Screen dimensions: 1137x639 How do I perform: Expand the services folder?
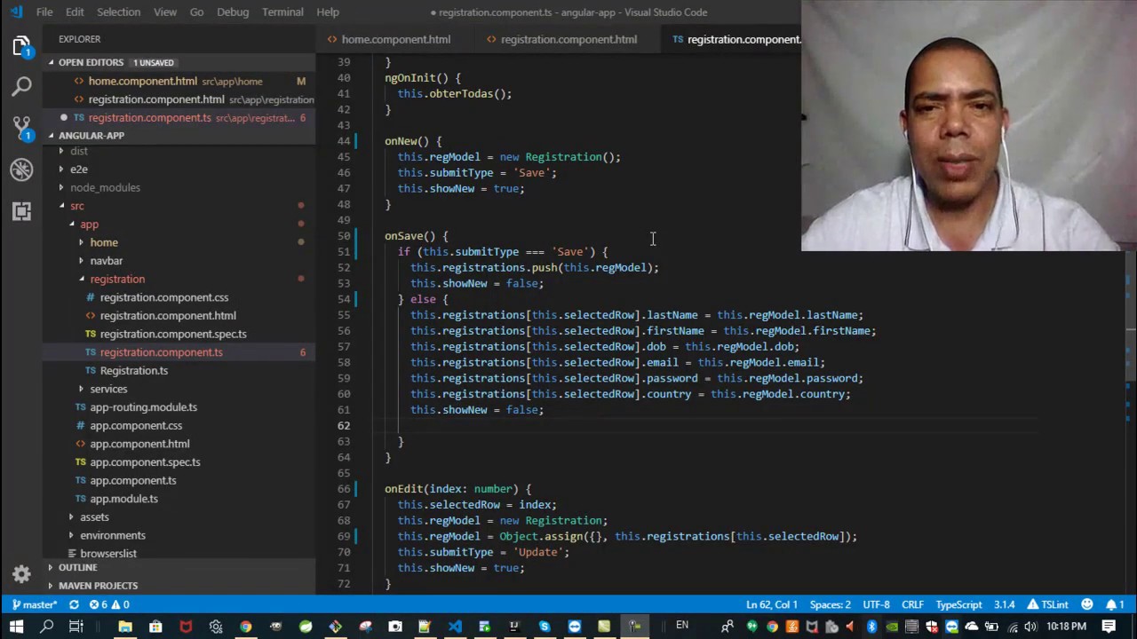point(108,389)
